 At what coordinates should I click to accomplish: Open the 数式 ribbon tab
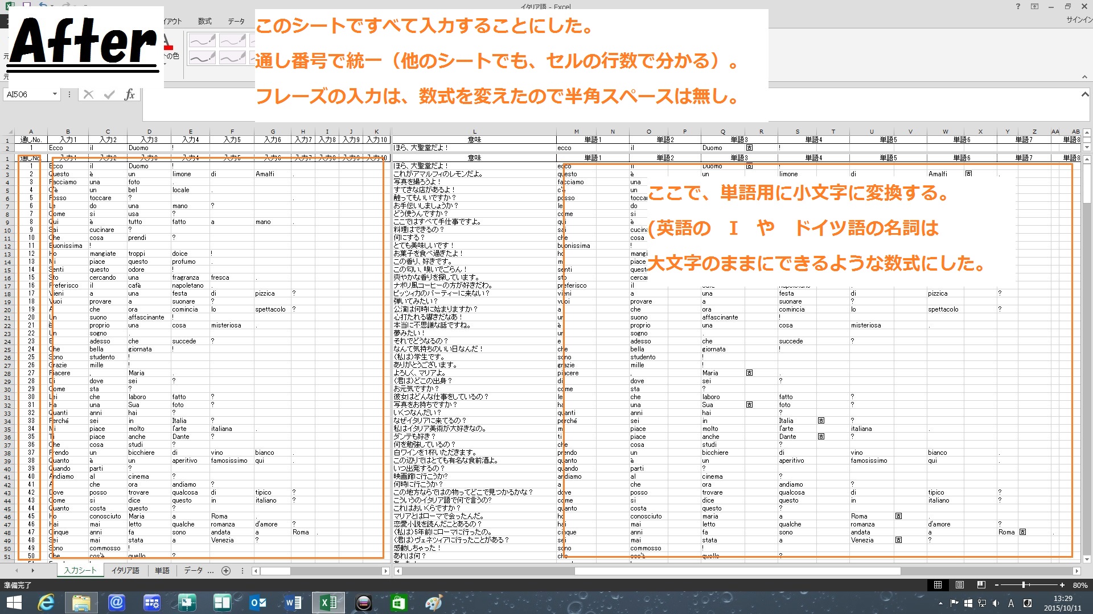coord(204,22)
